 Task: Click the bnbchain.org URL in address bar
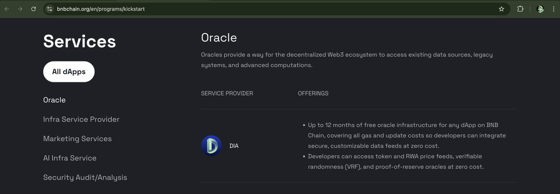(101, 9)
